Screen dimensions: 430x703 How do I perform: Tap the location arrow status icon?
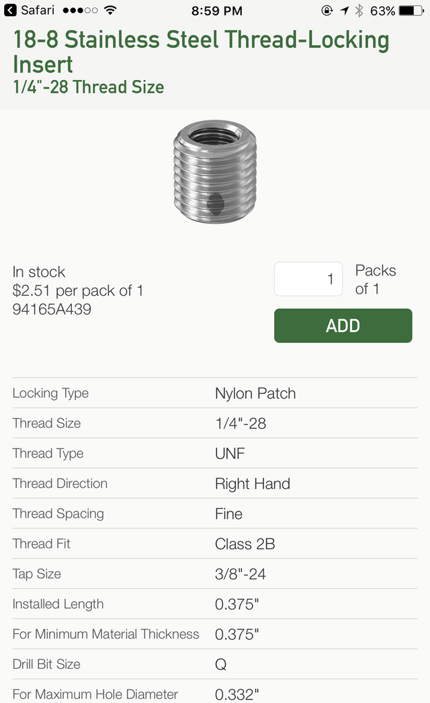(x=344, y=10)
